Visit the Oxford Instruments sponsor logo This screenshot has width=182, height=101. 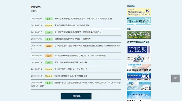pyautogui.click(x=139, y=50)
